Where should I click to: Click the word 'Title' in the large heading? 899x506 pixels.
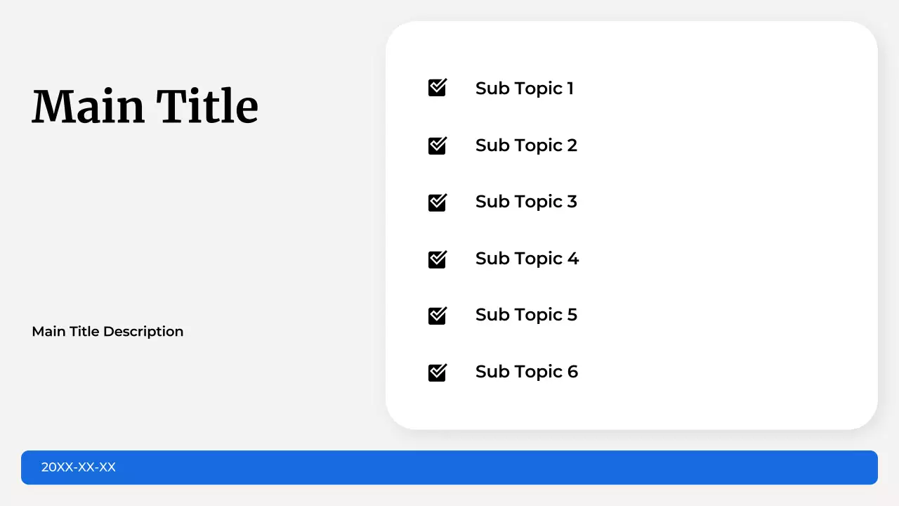207,107
